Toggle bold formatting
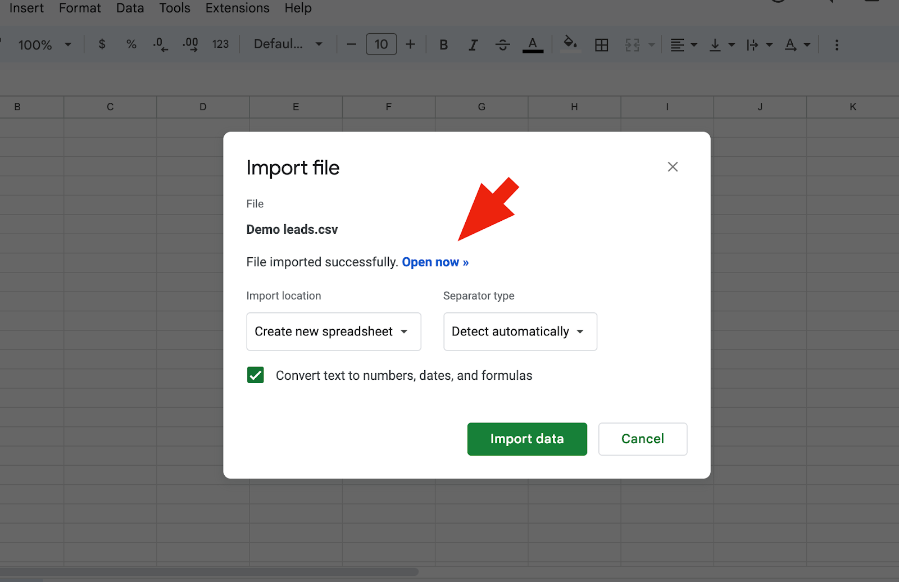The width and height of the screenshot is (899, 582). pyautogui.click(x=444, y=45)
